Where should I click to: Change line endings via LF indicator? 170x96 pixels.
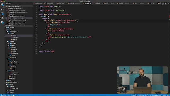coord(150,95)
